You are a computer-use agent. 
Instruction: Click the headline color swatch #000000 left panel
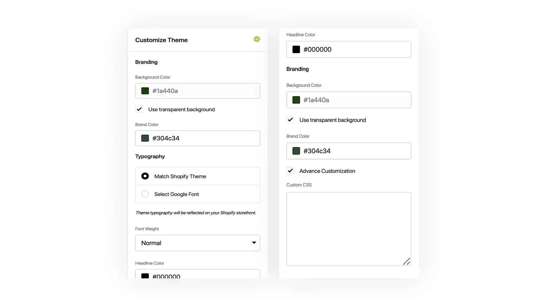(x=145, y=277)
